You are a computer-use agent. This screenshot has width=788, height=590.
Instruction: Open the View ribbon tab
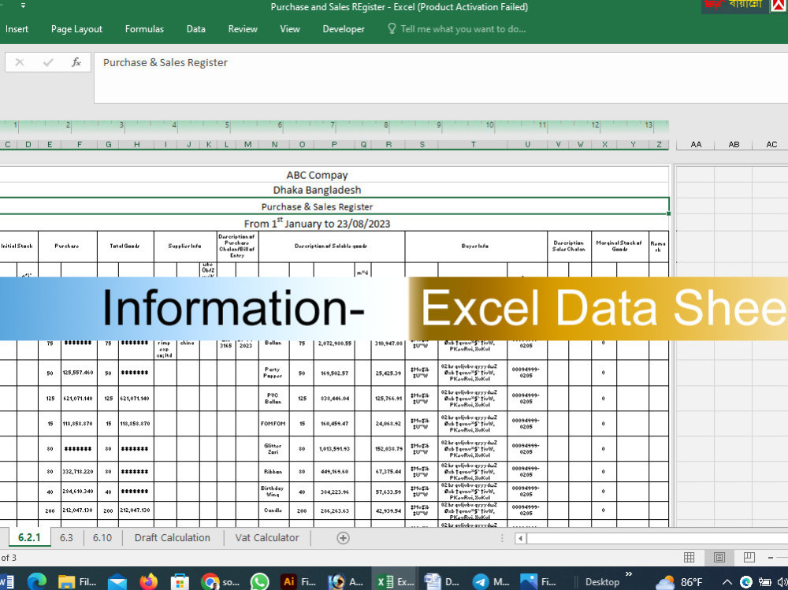(x=289, y=28)
